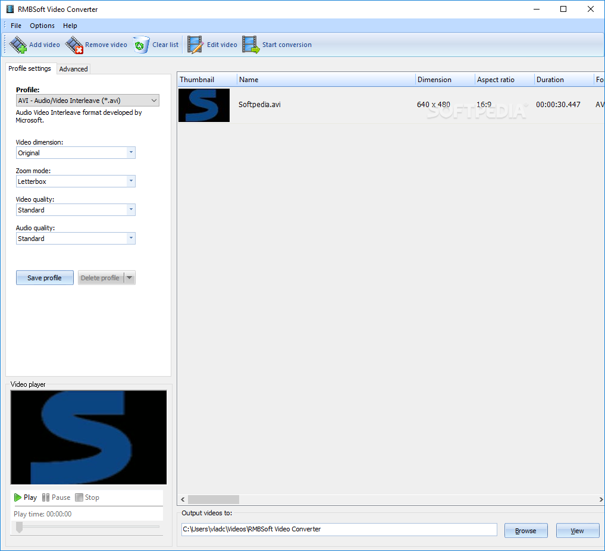This screenshot has height=551, width=605.
Task: Switch to the Advanced tab
Action: pos(73,69)
